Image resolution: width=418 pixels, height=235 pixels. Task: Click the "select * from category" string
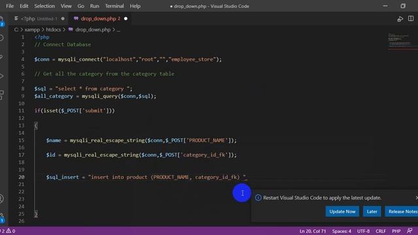pyautogui.click(x=93, y=89)
